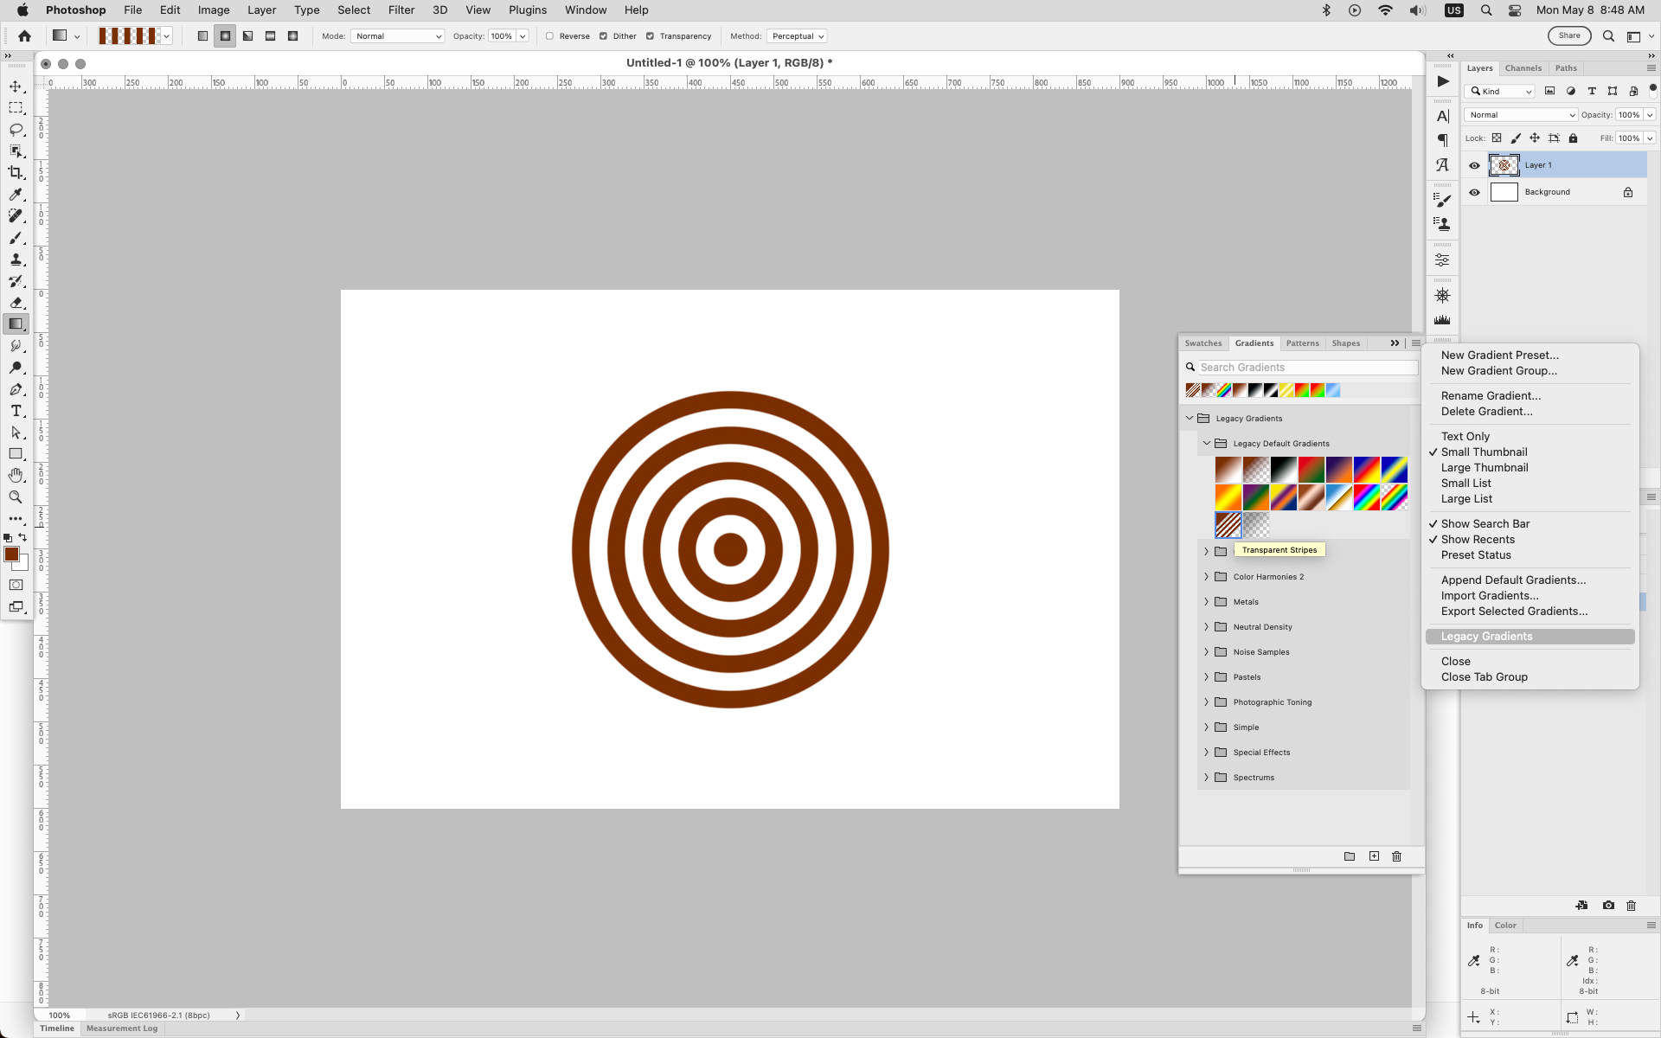The height and width of the screenshot is (1038, 1661).
Task: Enable the Reverse checkbox
Action: click(550, 36)
